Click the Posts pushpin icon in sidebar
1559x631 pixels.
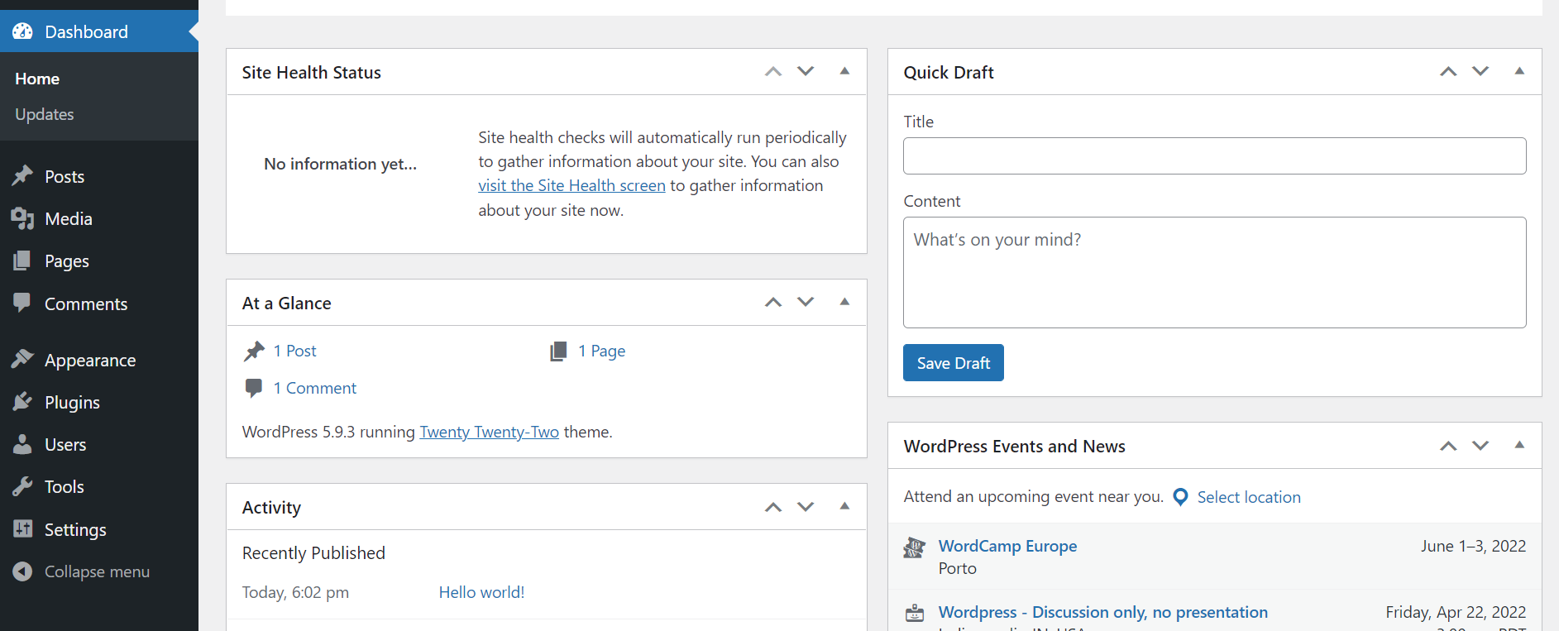click(x=22, y=176)
